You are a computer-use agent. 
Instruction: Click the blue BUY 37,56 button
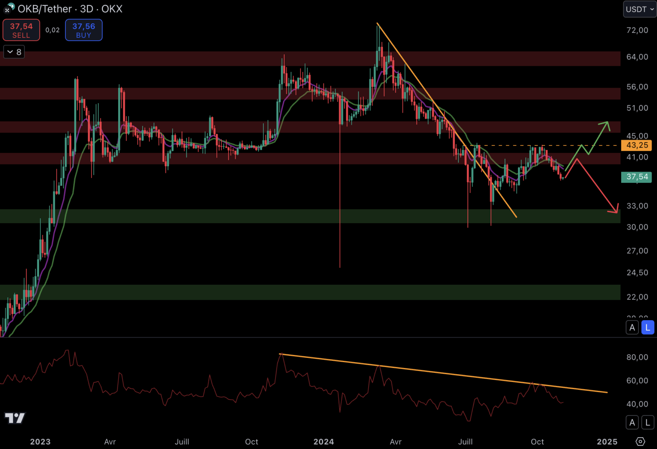[x=84, y=30]
